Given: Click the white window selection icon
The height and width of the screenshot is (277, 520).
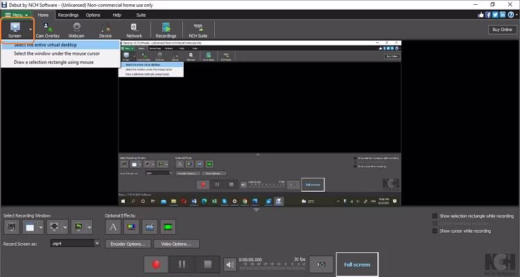Looking at the screenshot, I should [x=30, y=227].
